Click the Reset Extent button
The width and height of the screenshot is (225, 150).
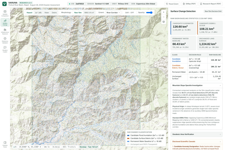click(x=172, y=4)
